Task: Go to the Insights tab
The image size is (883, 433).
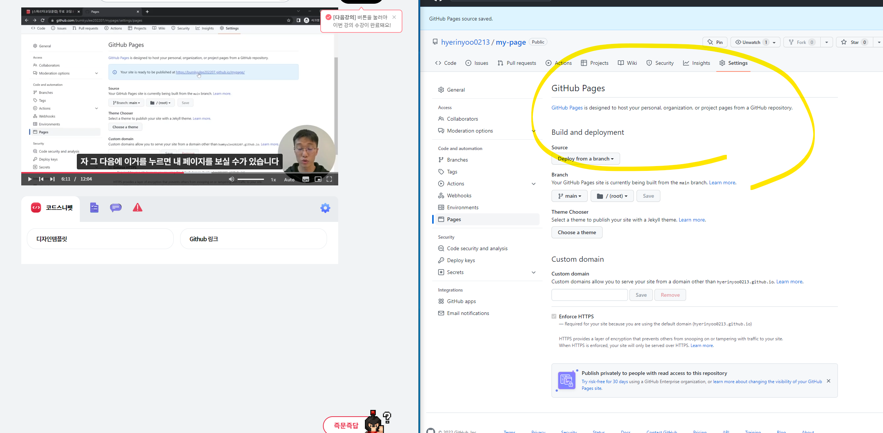Action: point(697,63)
